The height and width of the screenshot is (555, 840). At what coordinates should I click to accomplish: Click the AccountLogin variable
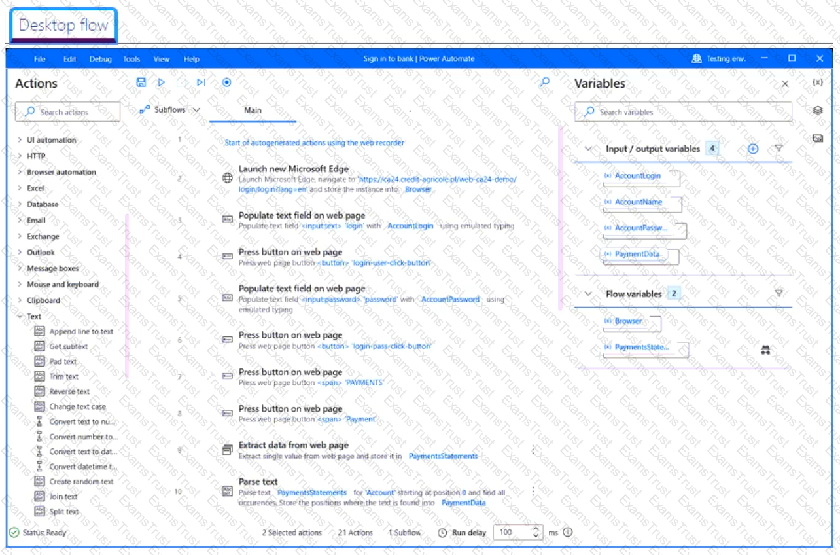(x=638, y=176)
